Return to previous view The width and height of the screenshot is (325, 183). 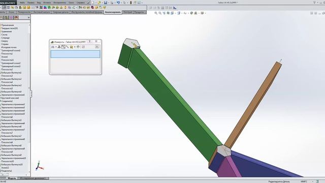[164, 13]
